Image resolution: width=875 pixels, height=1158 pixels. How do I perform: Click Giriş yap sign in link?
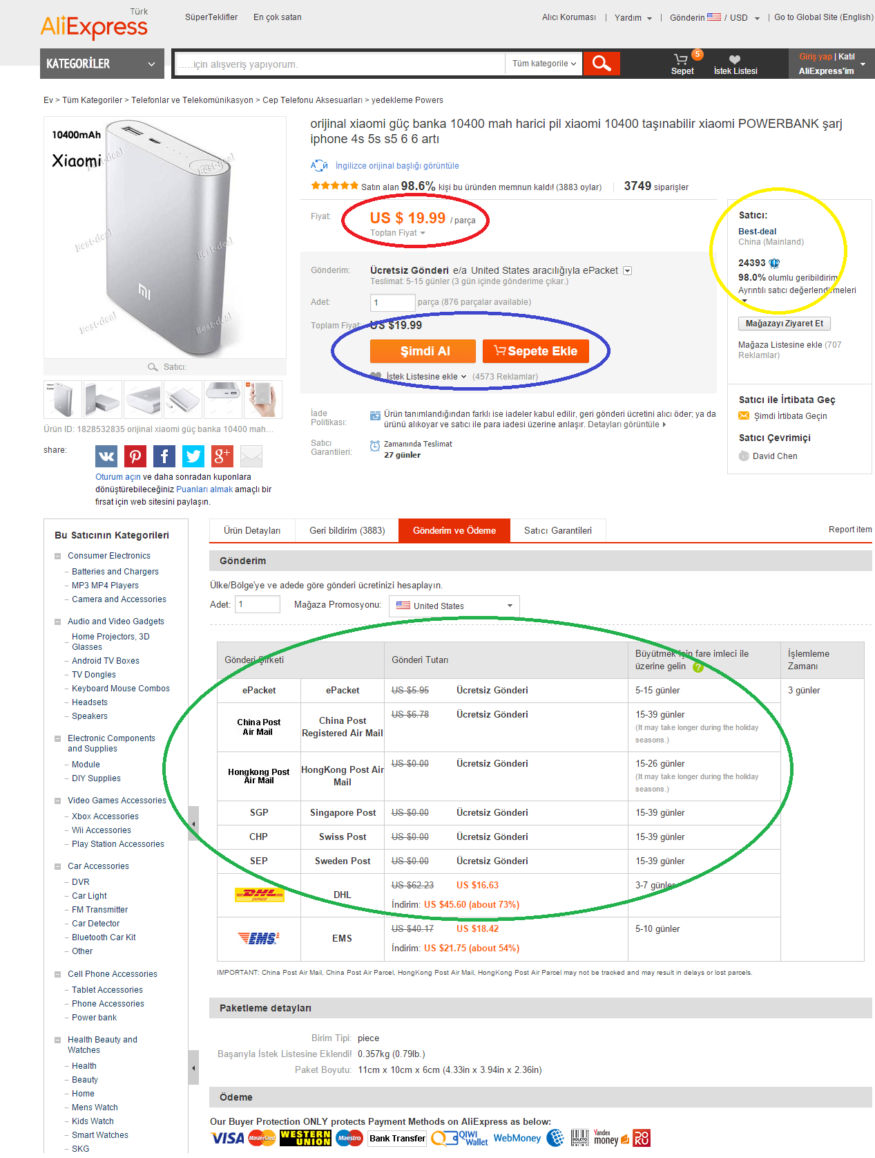(x=816, y=57)
